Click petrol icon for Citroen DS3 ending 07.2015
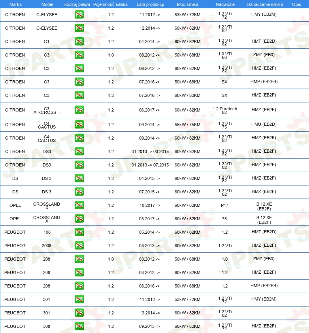 coord(79,165)
